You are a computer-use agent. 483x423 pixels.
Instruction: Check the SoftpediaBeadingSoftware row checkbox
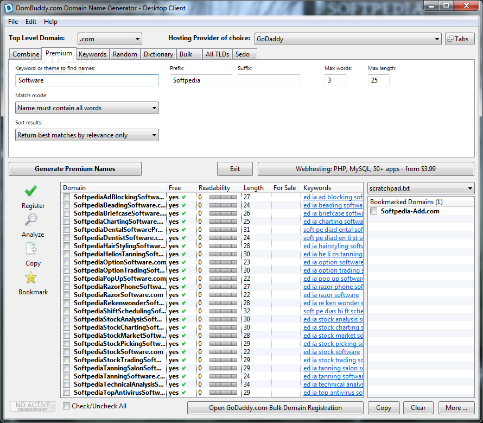click(66, 205)
